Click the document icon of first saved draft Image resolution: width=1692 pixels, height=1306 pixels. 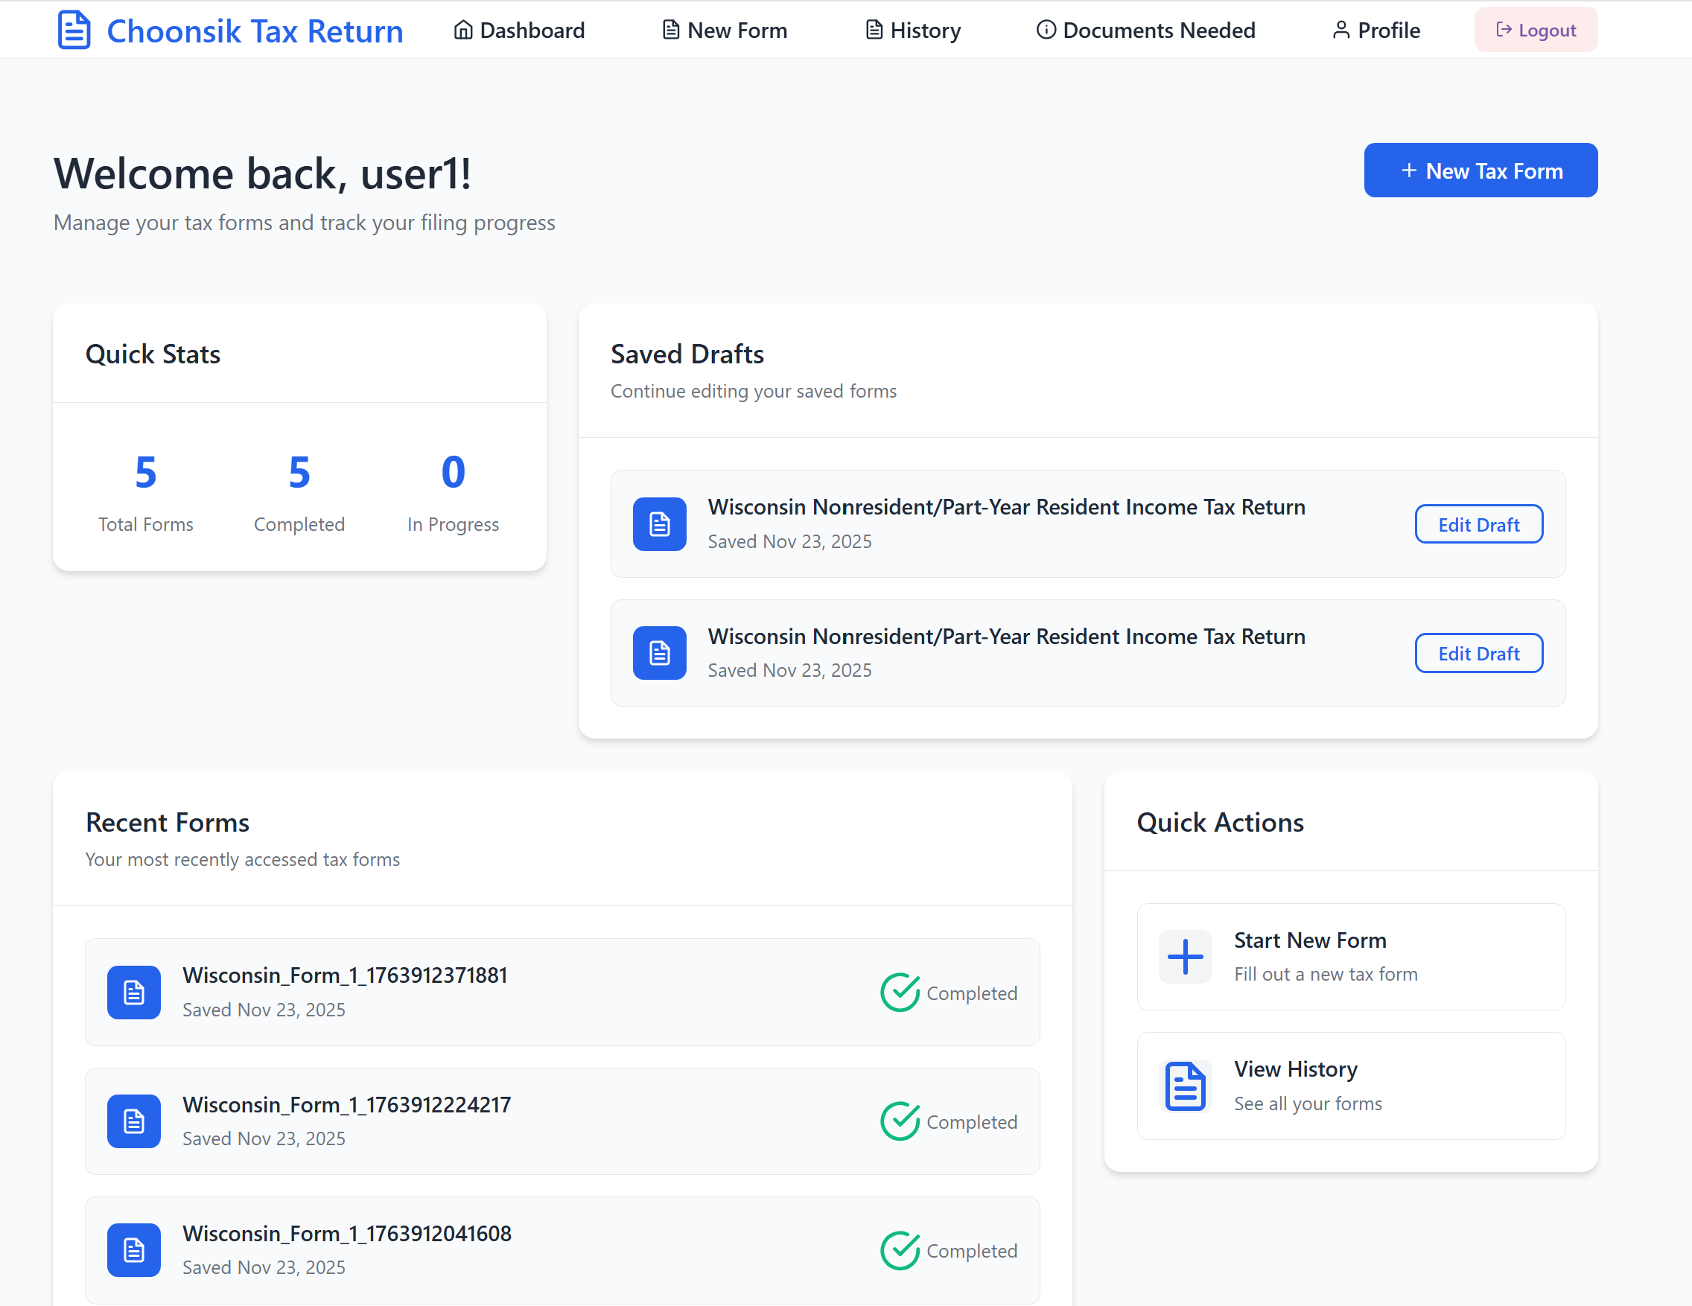click(659, 524)
